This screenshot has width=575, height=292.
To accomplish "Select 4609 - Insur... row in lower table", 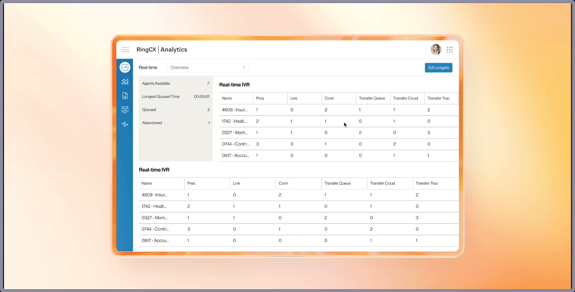I will coord(299,195).
